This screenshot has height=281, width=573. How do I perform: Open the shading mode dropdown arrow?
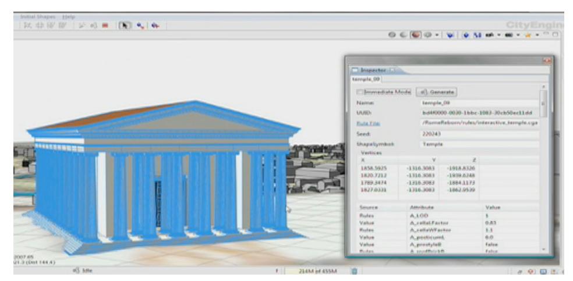click(x=437, y=35)
